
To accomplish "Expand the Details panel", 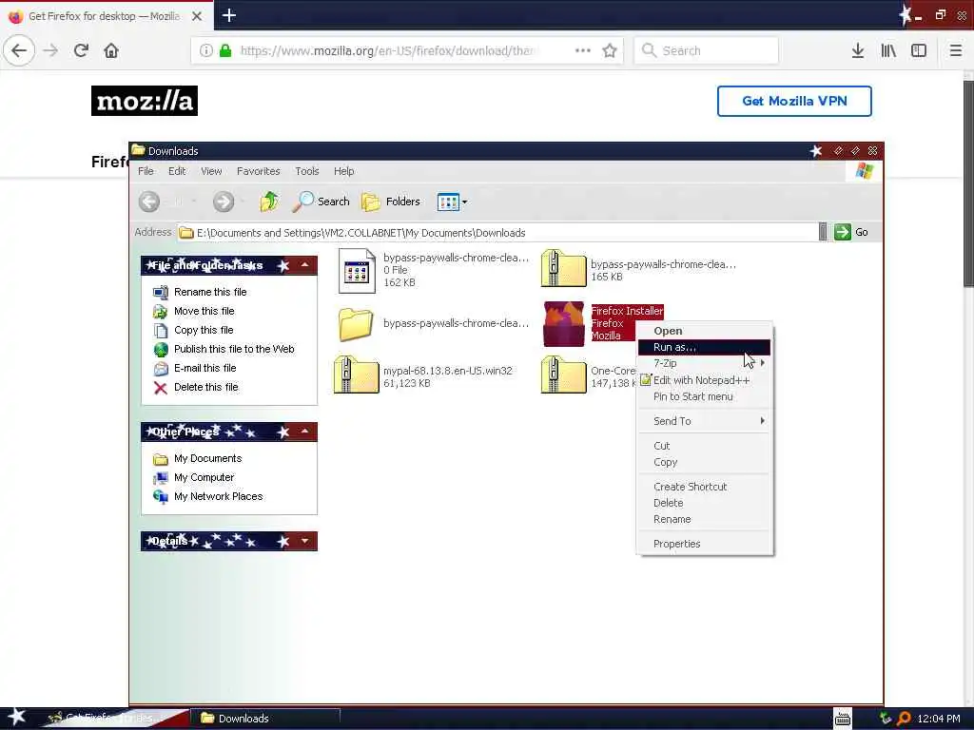I will tap(305, 541).
